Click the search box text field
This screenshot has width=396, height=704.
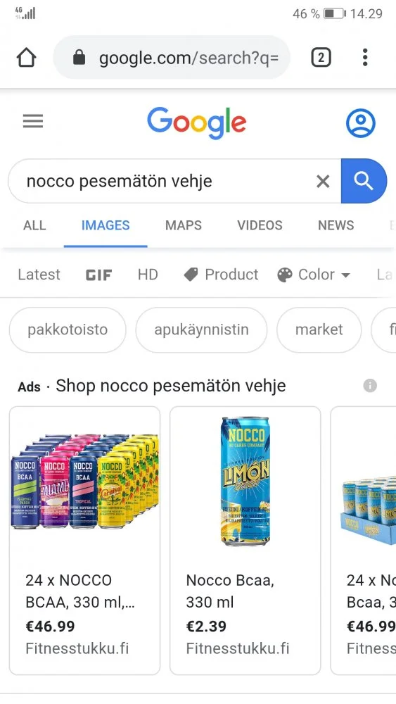tap(166, 182)
